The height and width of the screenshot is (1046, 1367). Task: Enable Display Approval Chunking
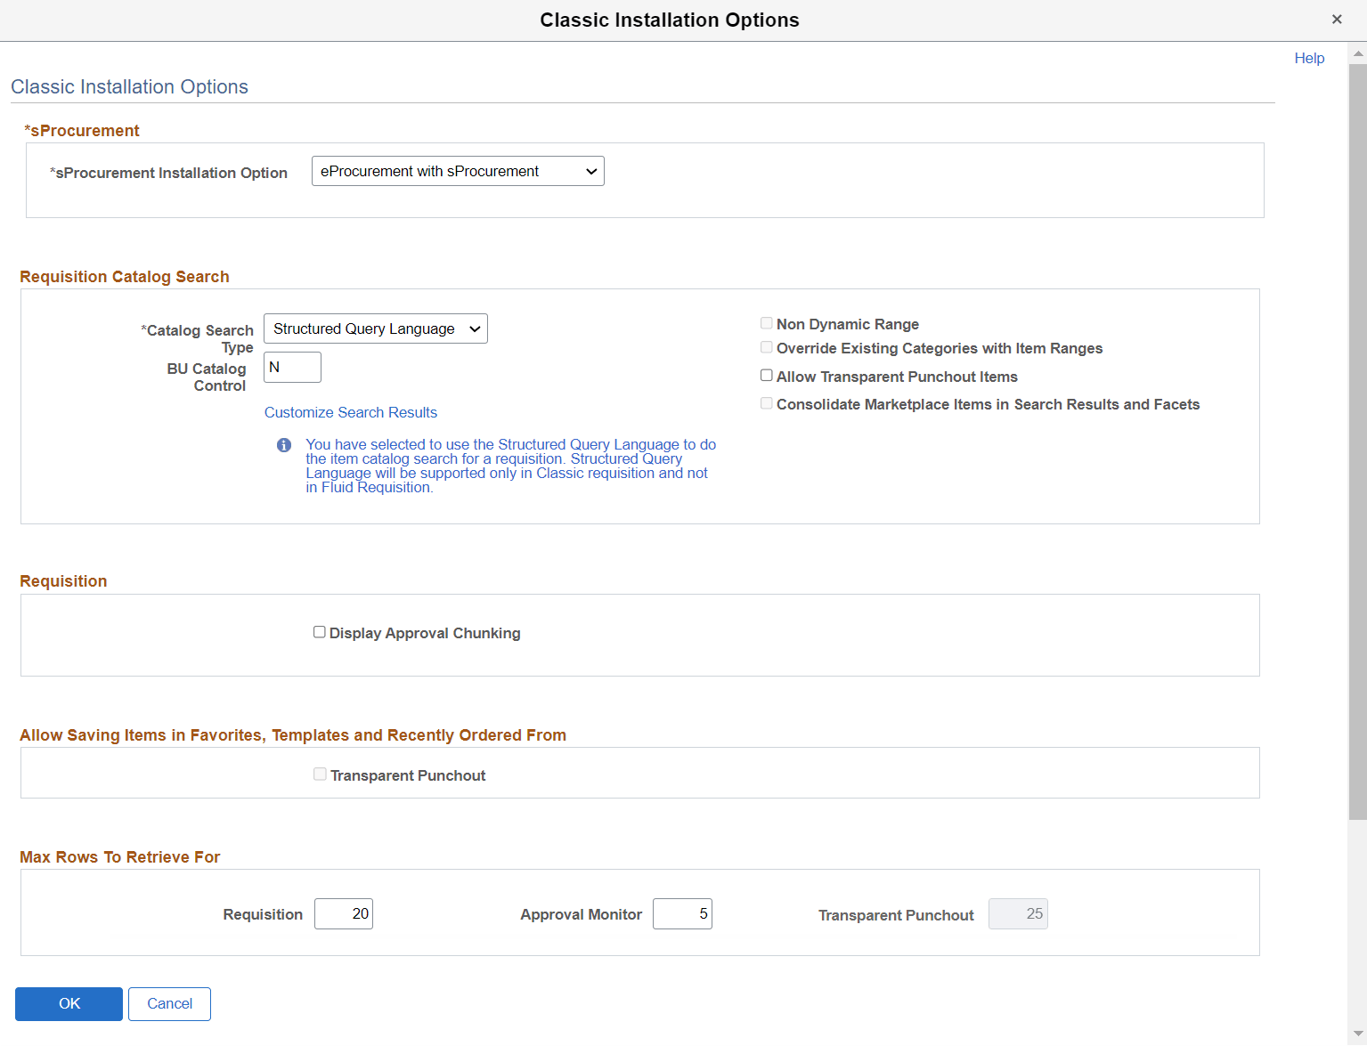(320, 632)
